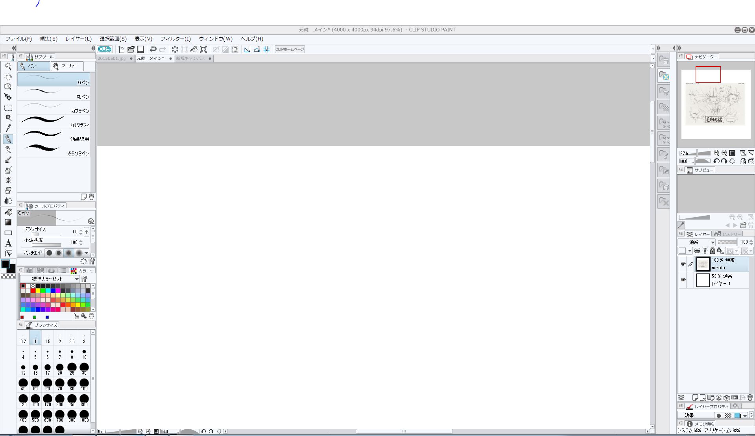Toggle Clip to Layer Below icon
This screenshot has width=755, height=436.
[x=697, y=251]
